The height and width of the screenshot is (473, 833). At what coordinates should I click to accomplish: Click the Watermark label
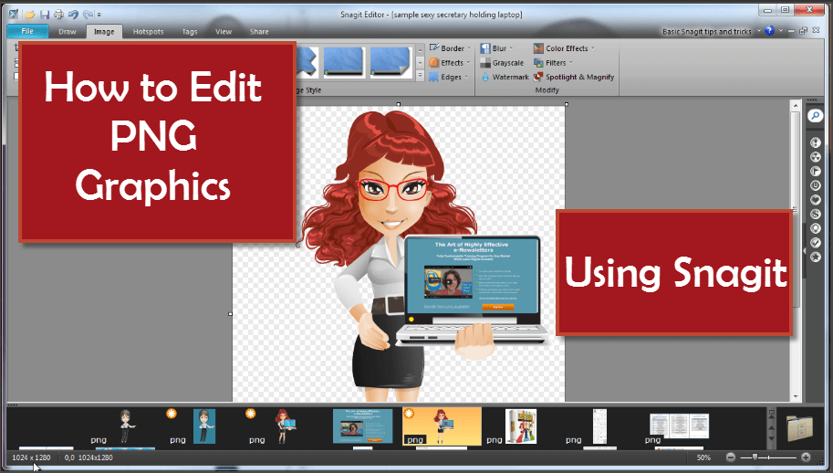(511, 77)
